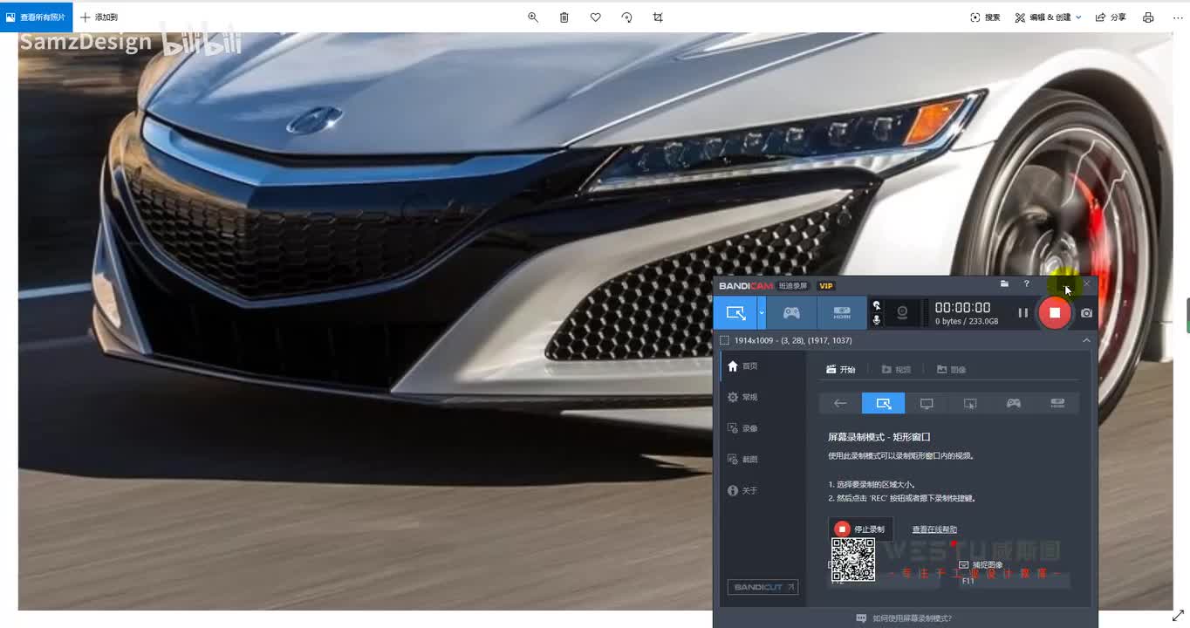Click 添加到 in the Photos toolbar
The width and height of the screenshot is (1190, 628).
pyautogui.click(x=99, y=17)
